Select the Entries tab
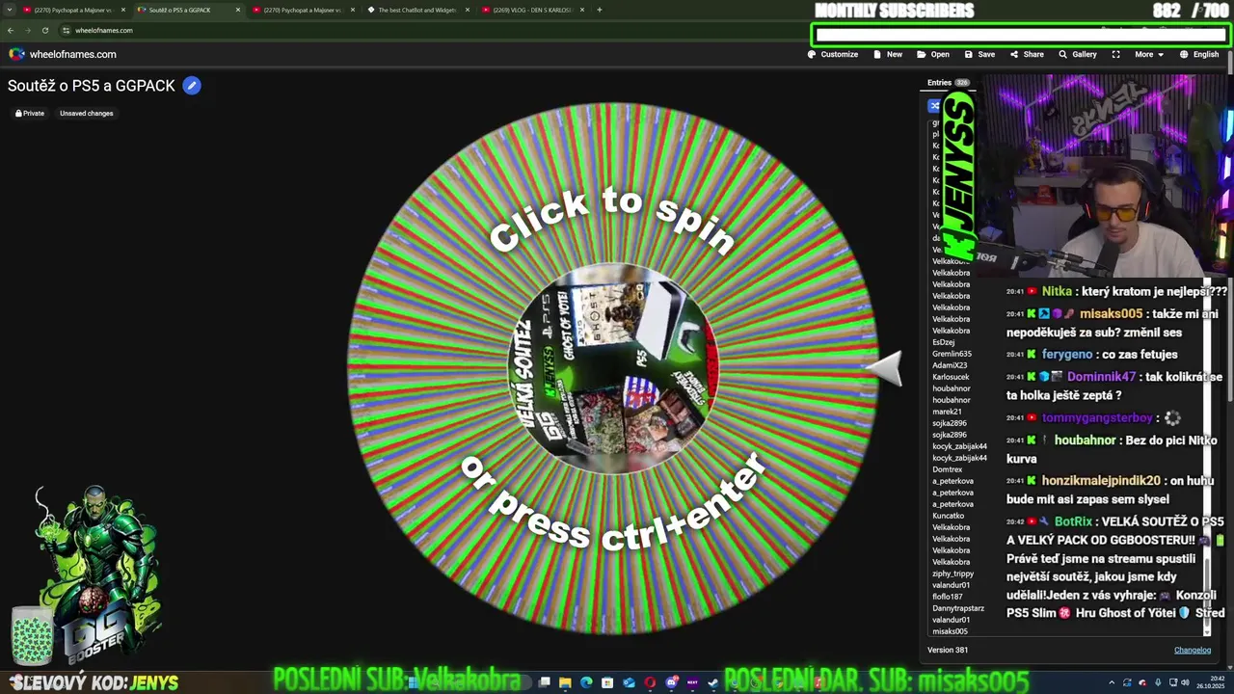 point(949,83)
